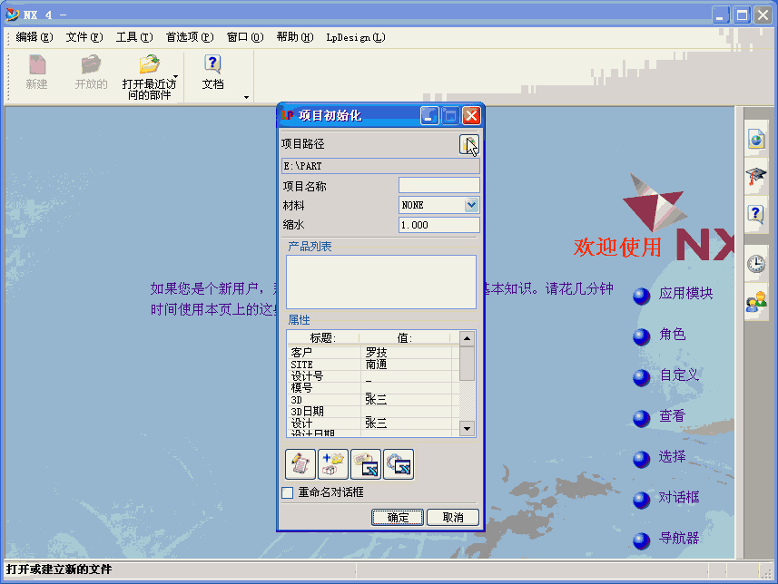Viewport: 778px width, 584px height.
Task: Open recently visited parts folder icon
Action: click(149, 65)
